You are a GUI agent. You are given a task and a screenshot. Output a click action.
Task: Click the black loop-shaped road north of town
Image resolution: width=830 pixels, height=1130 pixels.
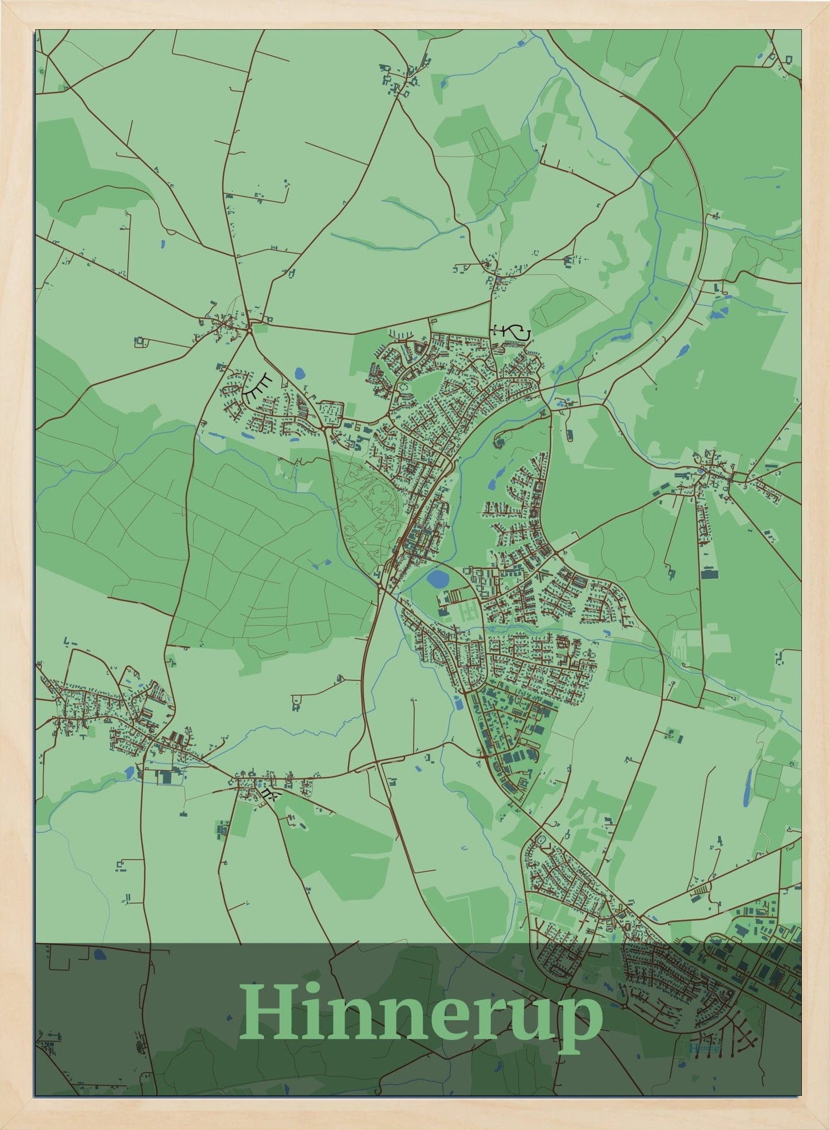click(513, 331)
